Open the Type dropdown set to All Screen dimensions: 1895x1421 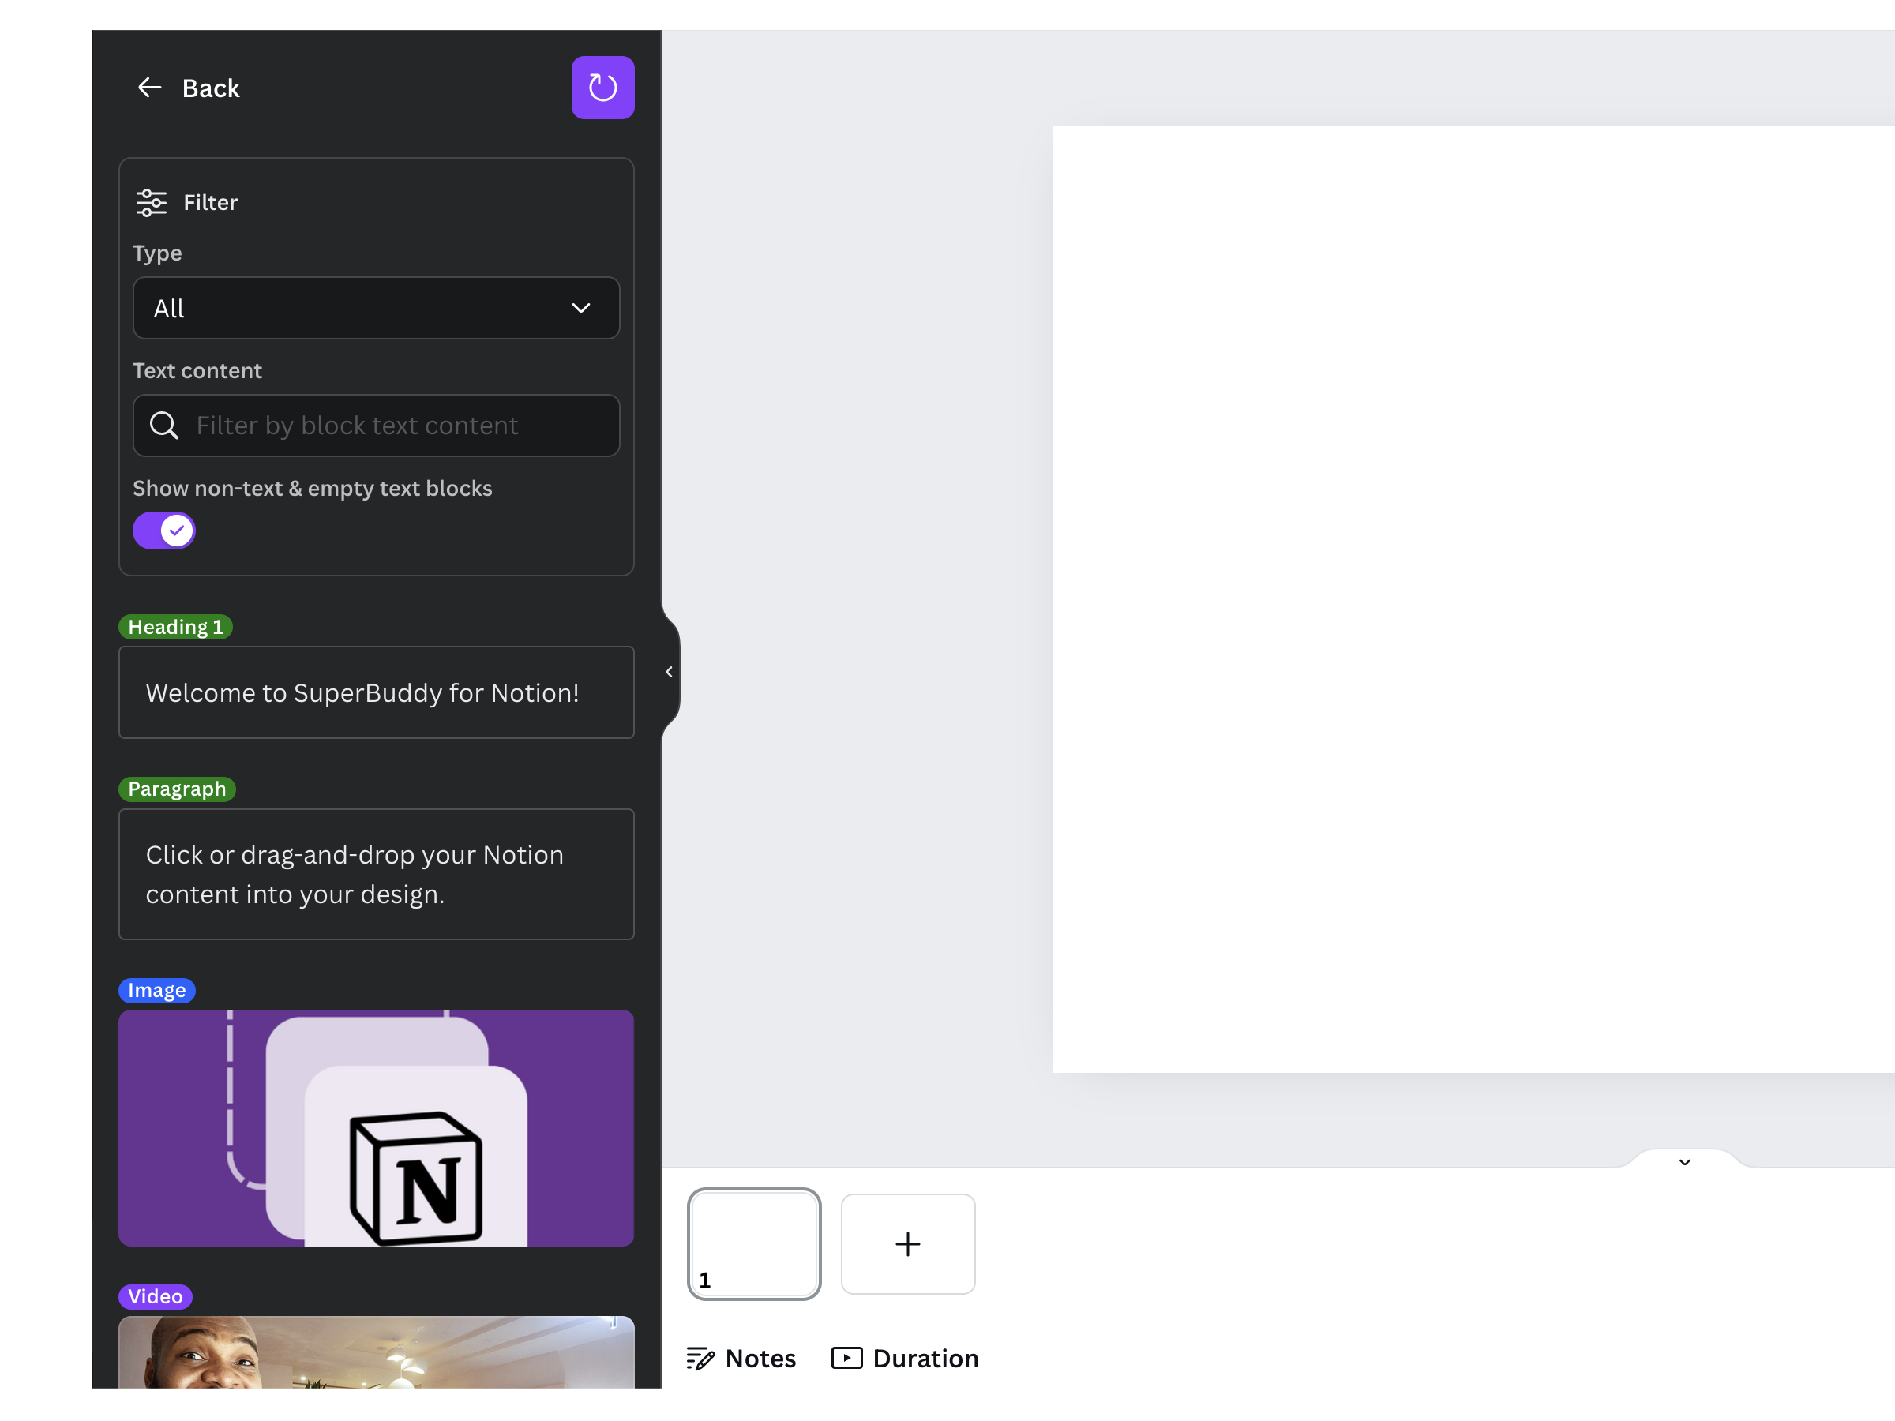[376, 309]
